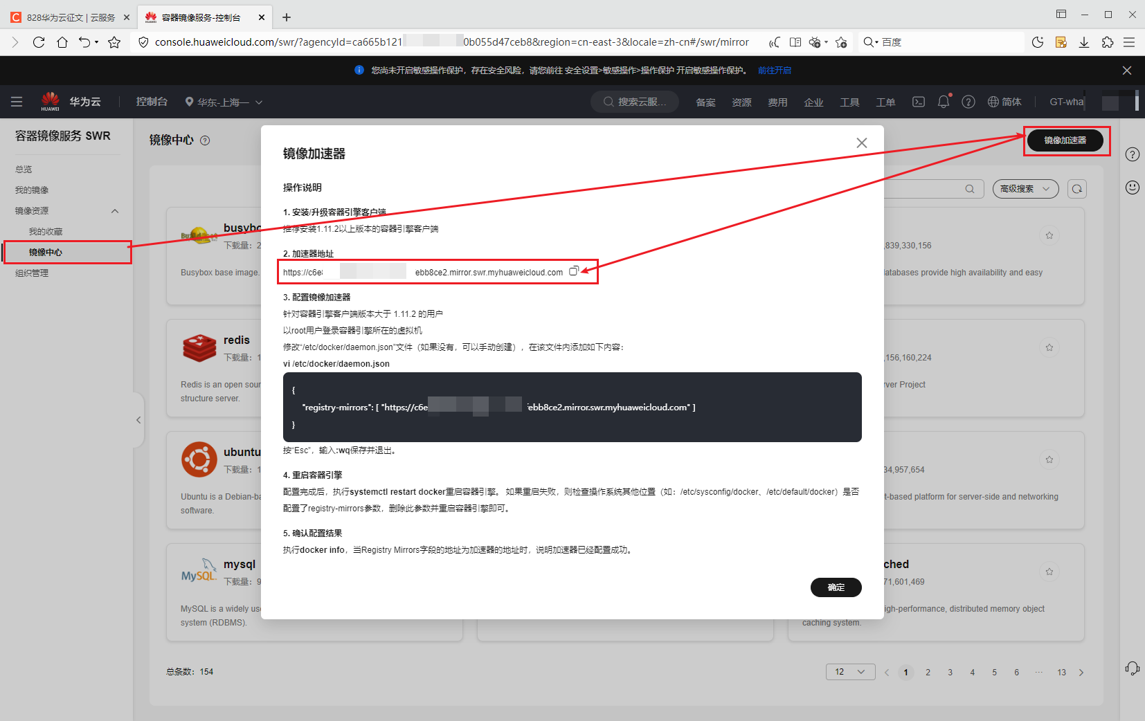Refresh the image list with the refresh icon
The width and height of the screenshot is (1145, 721).
click(1077, 189)
